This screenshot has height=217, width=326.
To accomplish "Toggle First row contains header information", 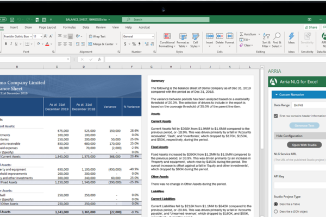I will [x=276, y=116].
